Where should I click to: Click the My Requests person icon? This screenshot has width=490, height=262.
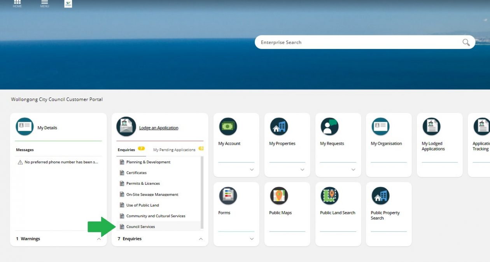[329, 127]
